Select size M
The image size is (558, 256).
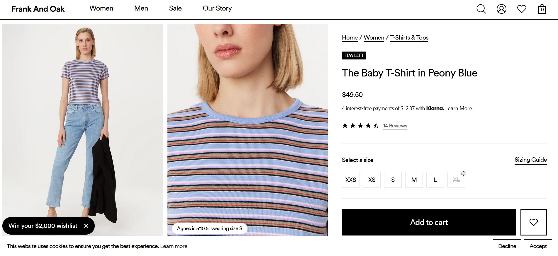(x=414, y=180)
